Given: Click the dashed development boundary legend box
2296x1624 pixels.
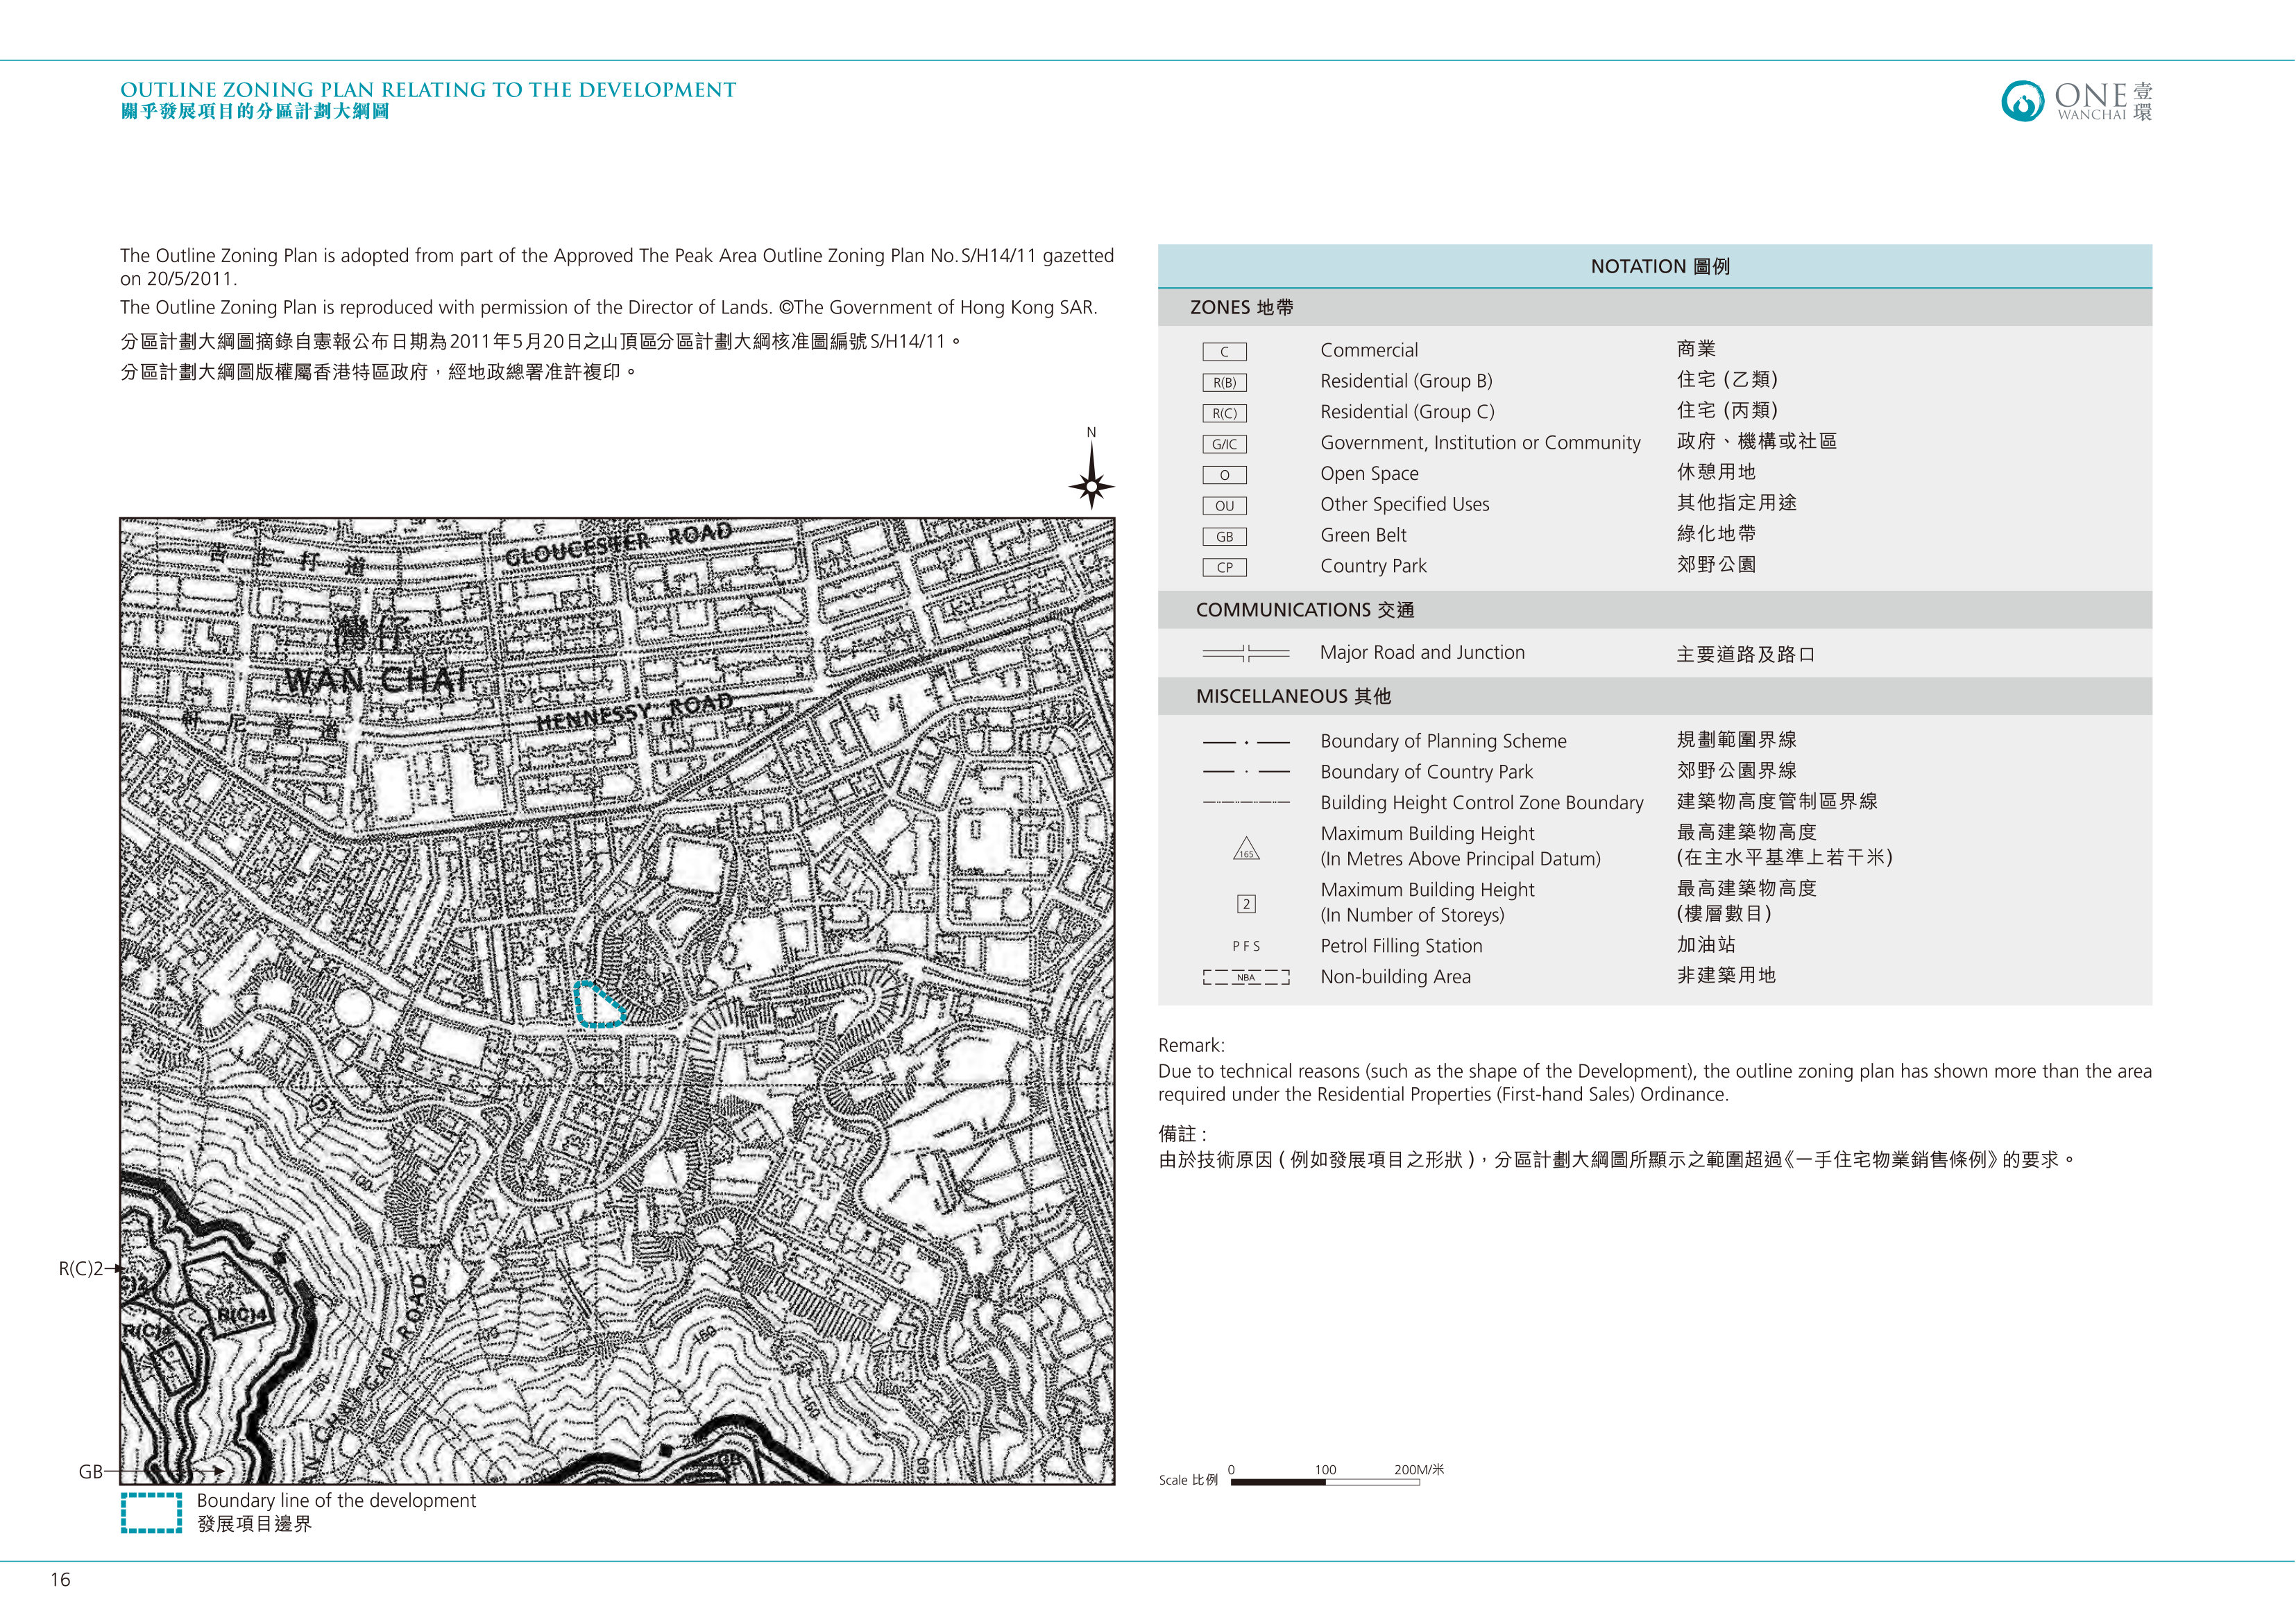Looking at the screenshot, I should click(151, 1513).
